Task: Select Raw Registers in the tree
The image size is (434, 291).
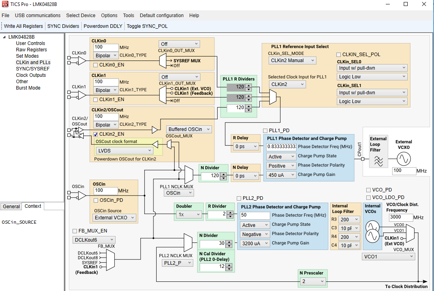Action: click(x=31, y=50)
